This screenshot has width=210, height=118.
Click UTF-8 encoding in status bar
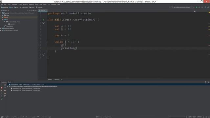coord(199,117)
